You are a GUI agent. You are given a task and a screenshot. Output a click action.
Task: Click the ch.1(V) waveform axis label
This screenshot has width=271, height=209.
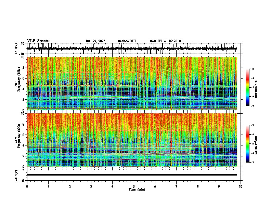click(x=16, y=48)
